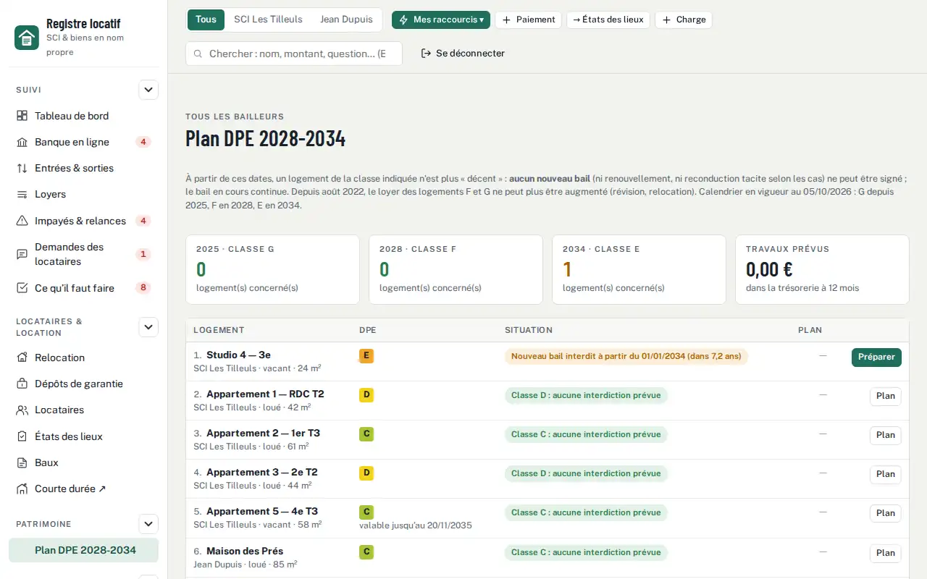Click the Loyers list icon
This screenshot has width=927, height=579.
[x=22, y=194]
